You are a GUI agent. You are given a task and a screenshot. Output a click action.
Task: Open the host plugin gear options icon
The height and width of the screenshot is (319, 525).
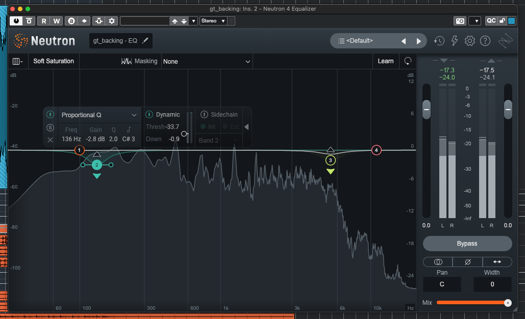pos(112,21)
